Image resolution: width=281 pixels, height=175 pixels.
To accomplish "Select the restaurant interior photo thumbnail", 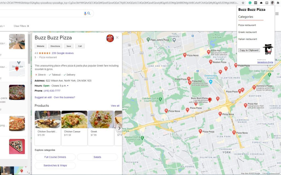I will [17, 41].
